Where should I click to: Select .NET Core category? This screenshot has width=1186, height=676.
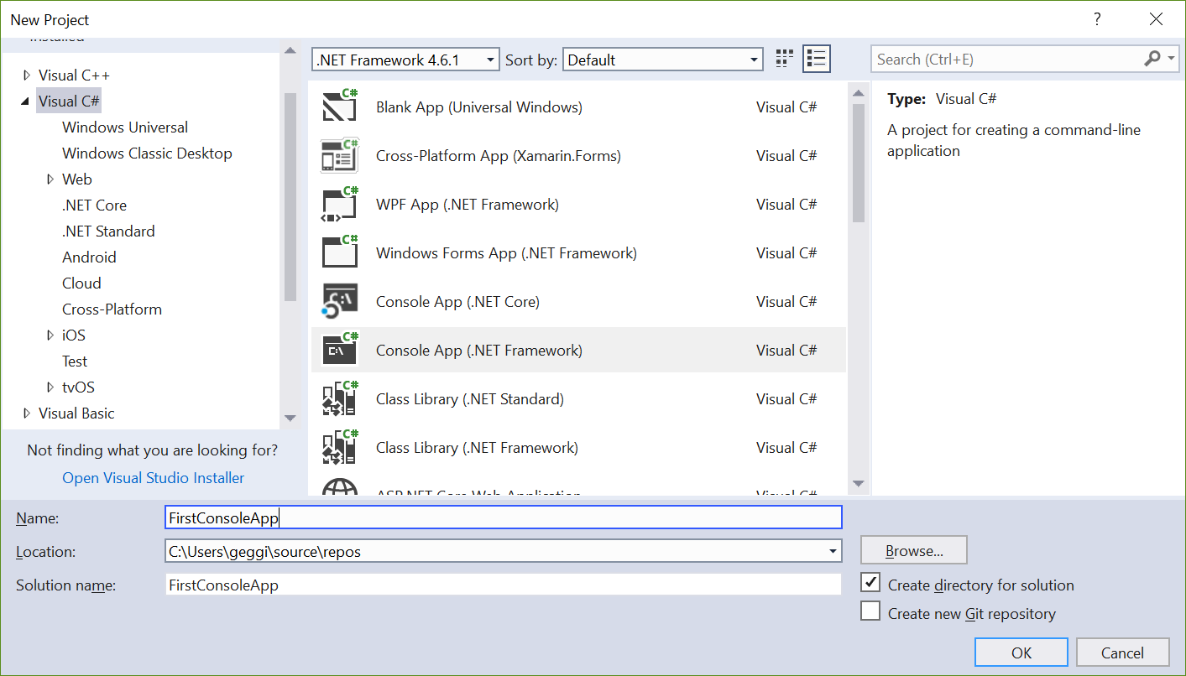tap(94, 205)
